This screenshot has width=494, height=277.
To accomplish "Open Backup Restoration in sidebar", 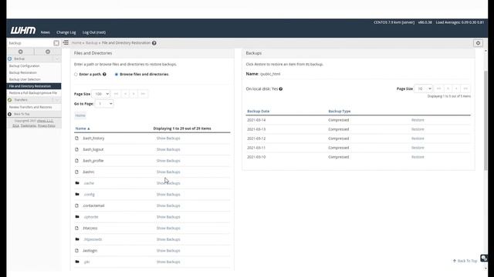I will 22,72.
